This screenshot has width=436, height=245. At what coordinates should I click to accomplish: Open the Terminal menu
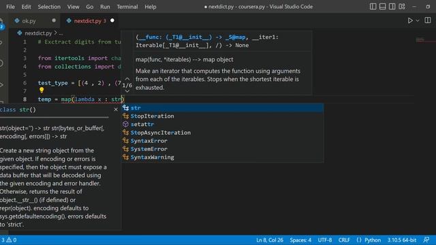[x=127, y=7]
